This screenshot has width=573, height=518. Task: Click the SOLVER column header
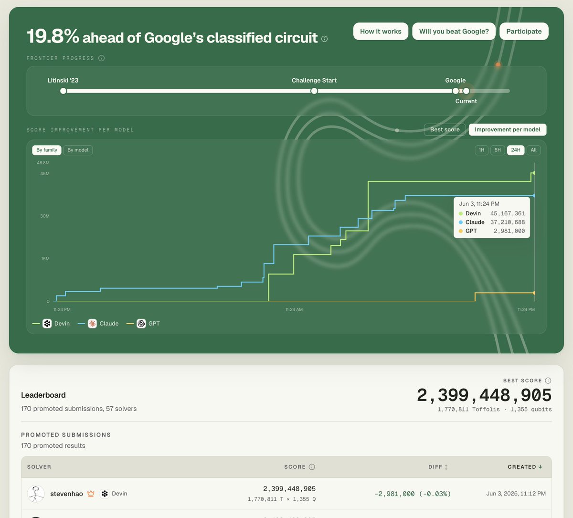tap(39, 467)
